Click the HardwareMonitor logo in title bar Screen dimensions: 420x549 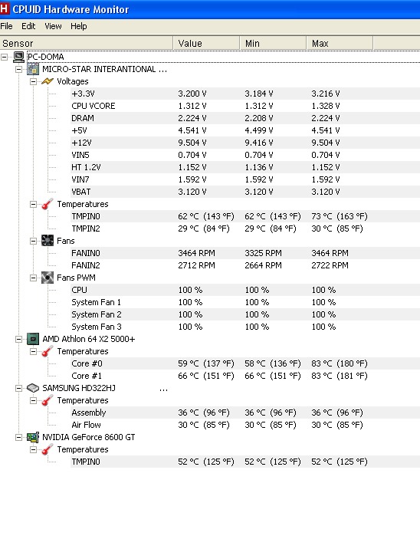4,8
